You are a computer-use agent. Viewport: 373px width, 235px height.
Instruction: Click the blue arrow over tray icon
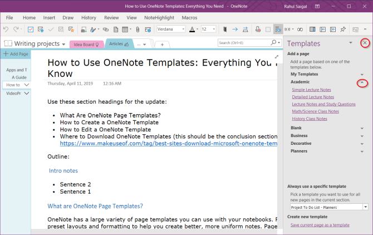coord(246,30)
